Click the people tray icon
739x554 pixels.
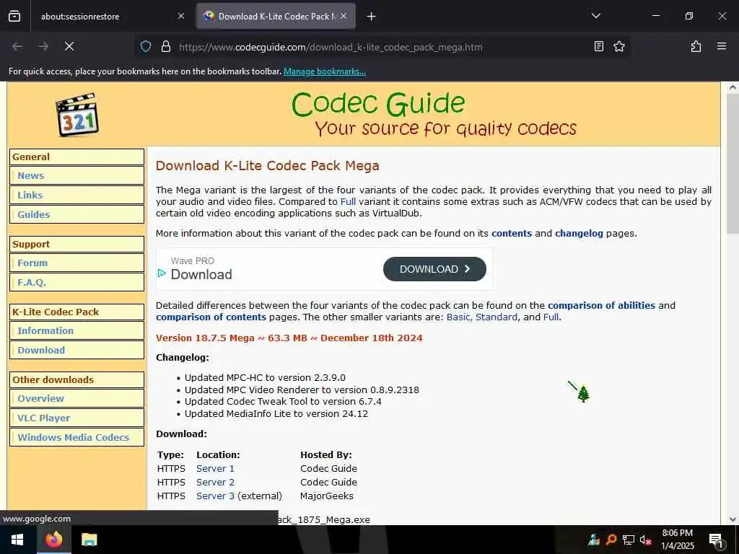(x=594, y=540)
